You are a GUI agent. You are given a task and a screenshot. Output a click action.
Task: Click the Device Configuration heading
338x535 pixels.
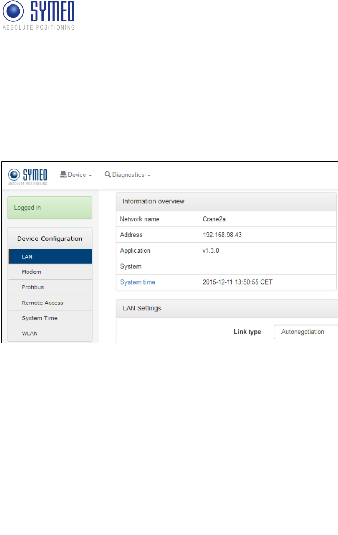coord(50,239)
